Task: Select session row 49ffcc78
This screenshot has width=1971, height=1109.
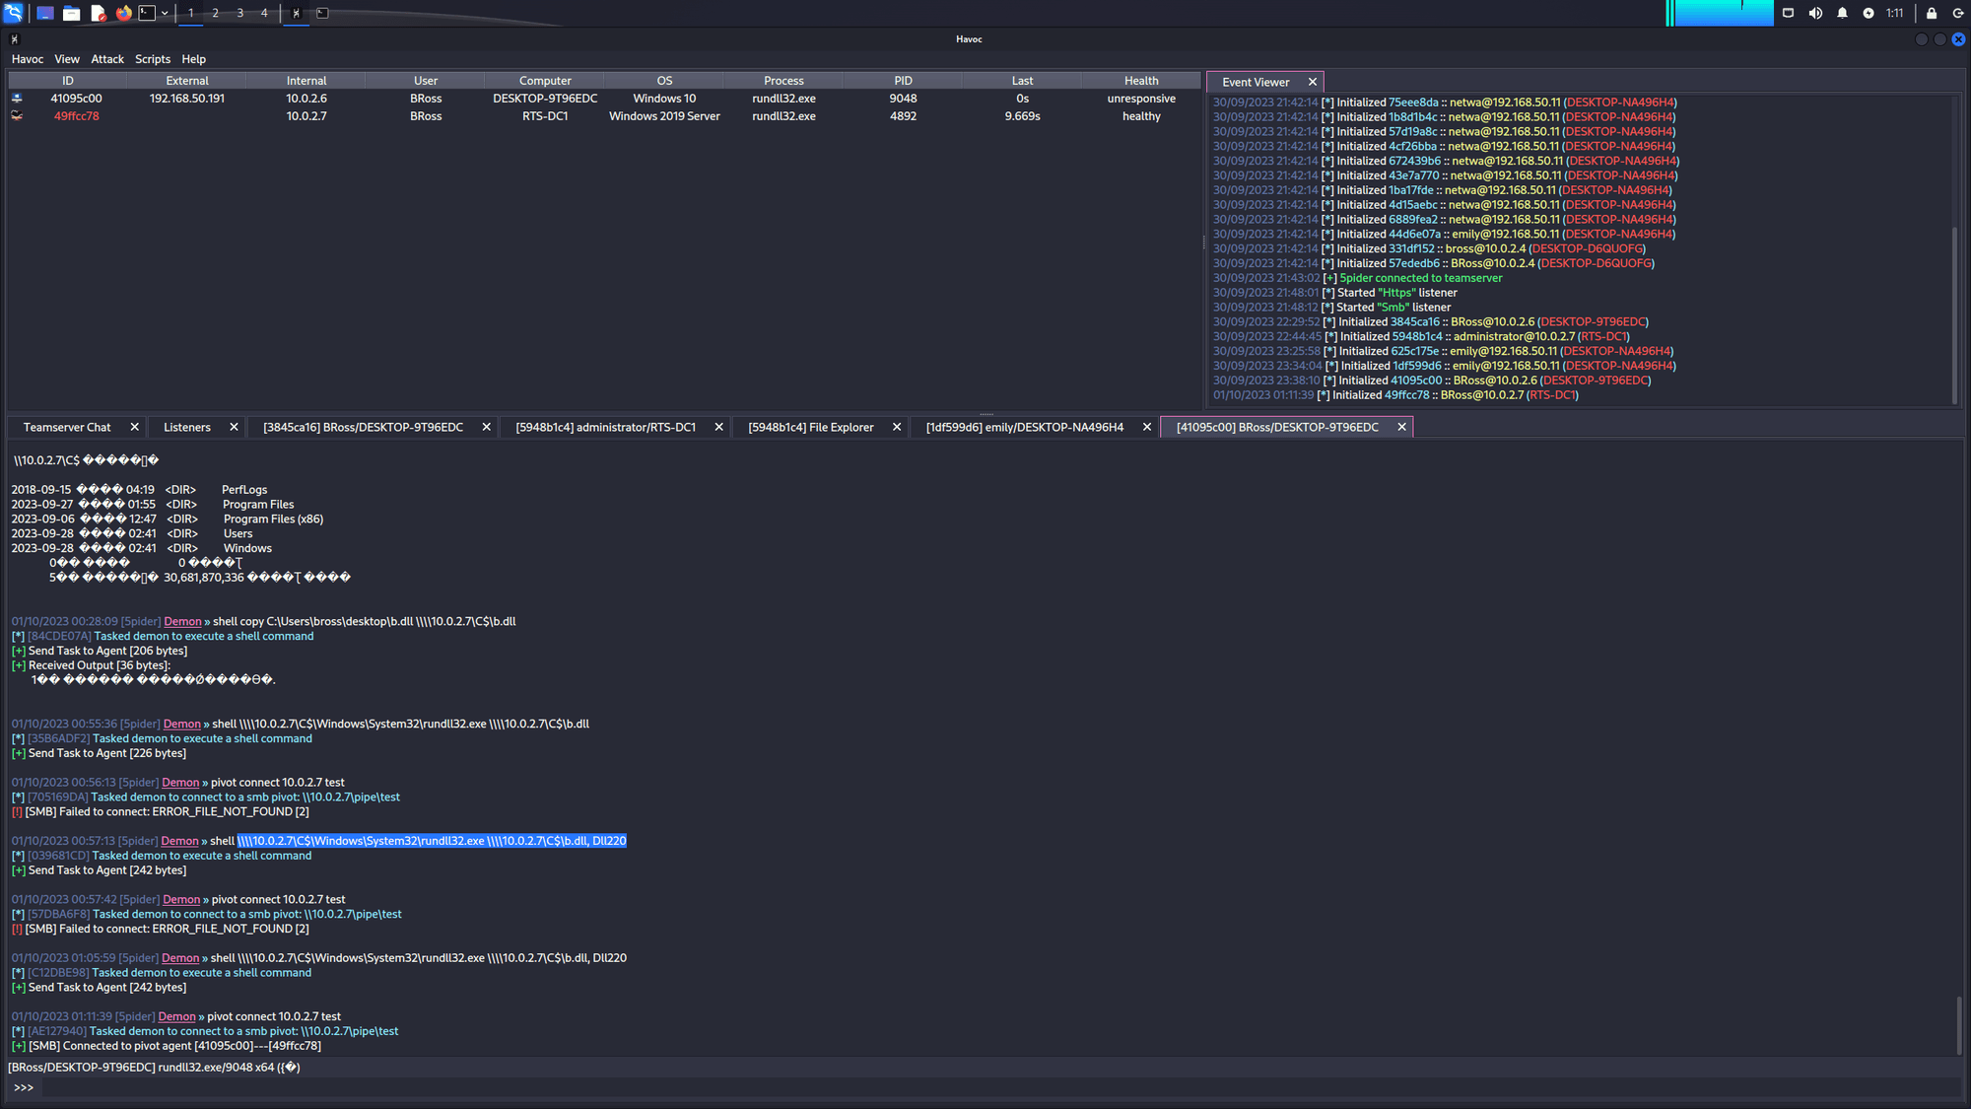Action: point(604,116)
